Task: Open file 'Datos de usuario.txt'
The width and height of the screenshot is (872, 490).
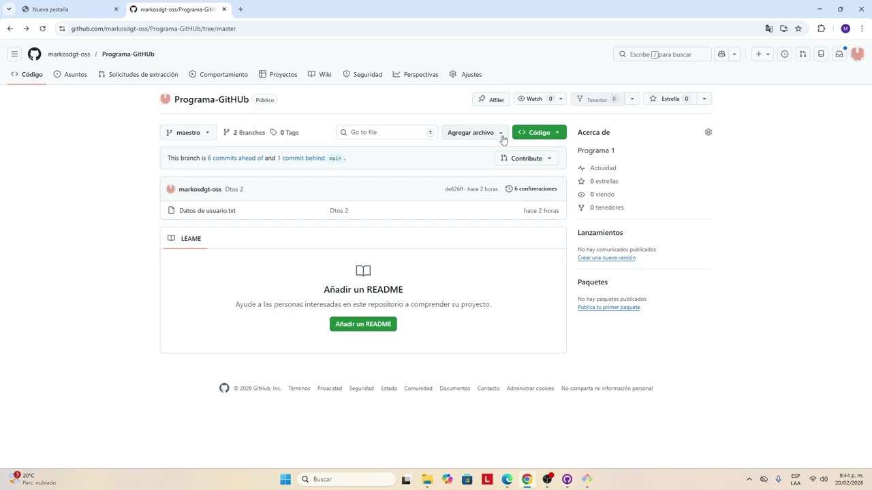Action: 207,210
